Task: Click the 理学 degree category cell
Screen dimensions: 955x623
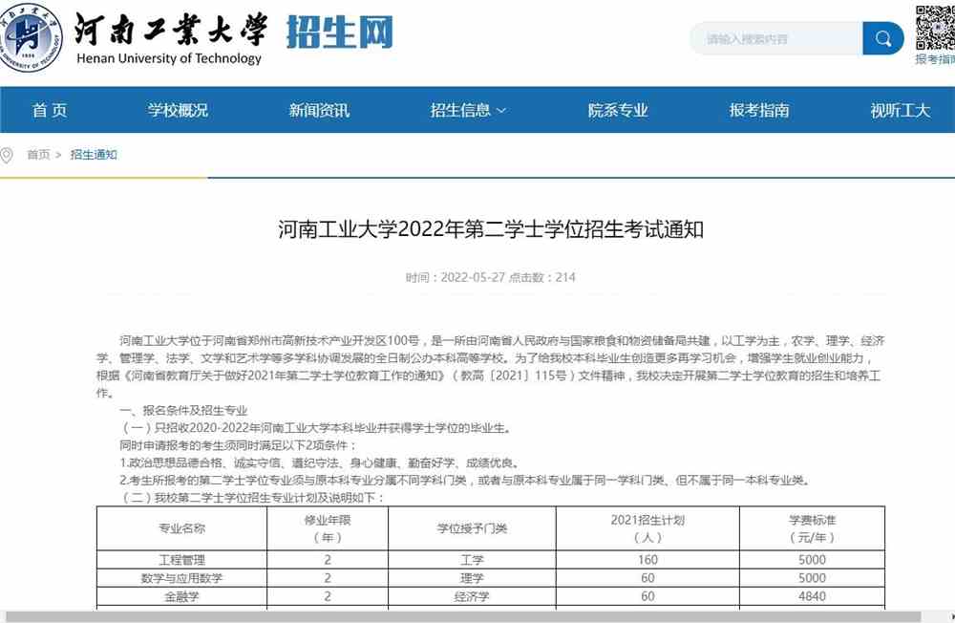Action: point(472,578)
